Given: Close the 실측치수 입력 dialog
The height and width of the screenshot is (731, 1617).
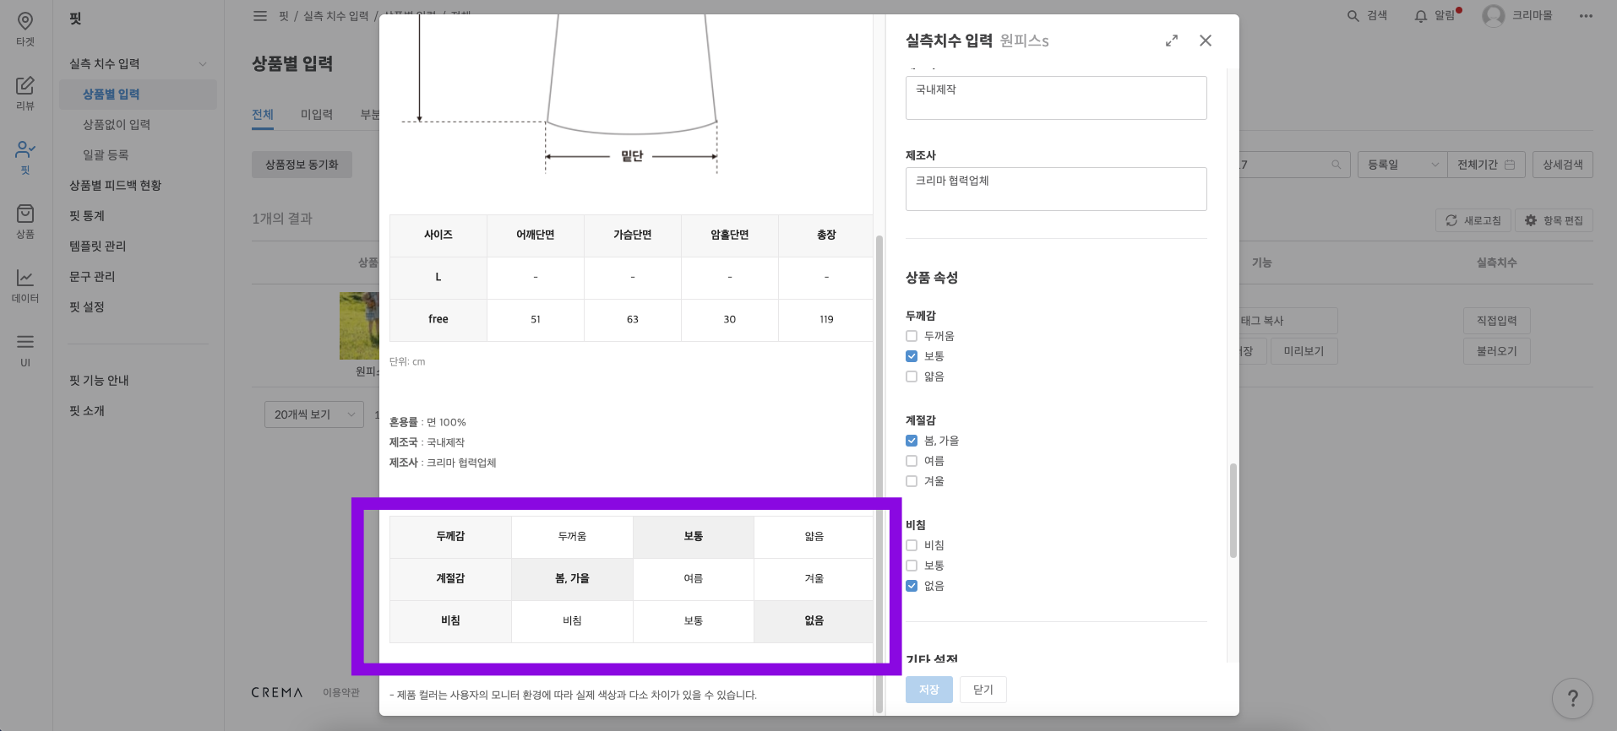Looking at the screenshot, I should (x=1206, y=41).
